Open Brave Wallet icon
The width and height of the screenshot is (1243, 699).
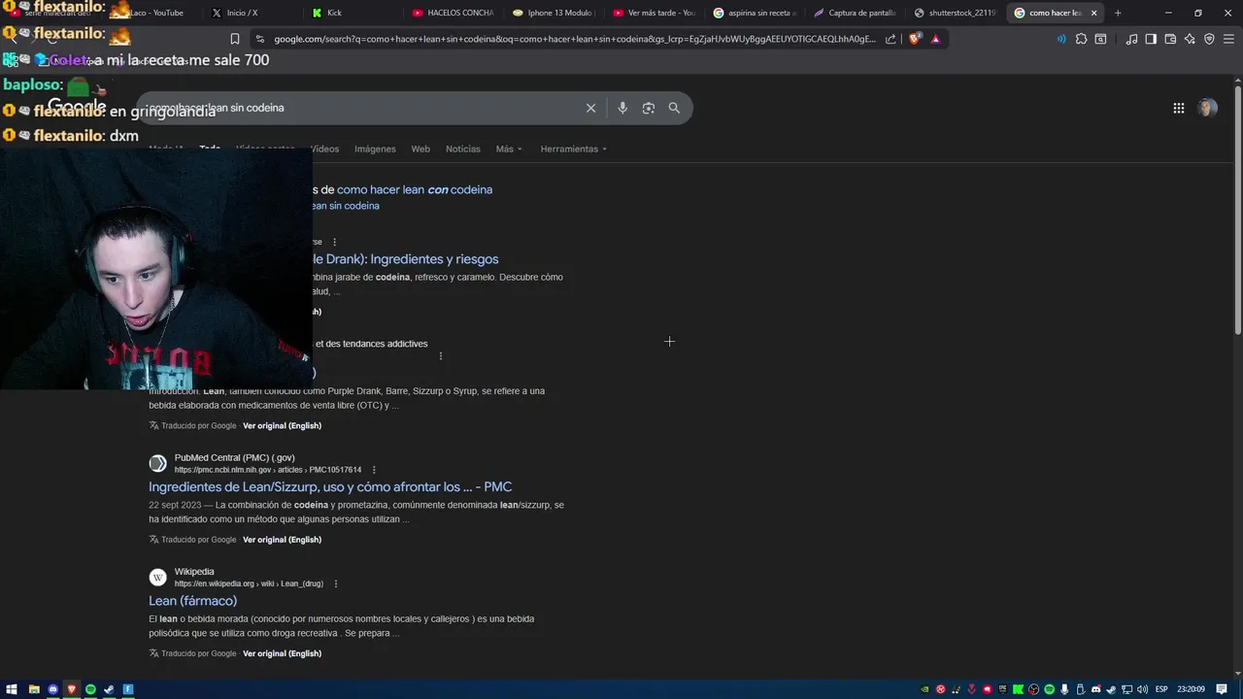point(1170,39)
